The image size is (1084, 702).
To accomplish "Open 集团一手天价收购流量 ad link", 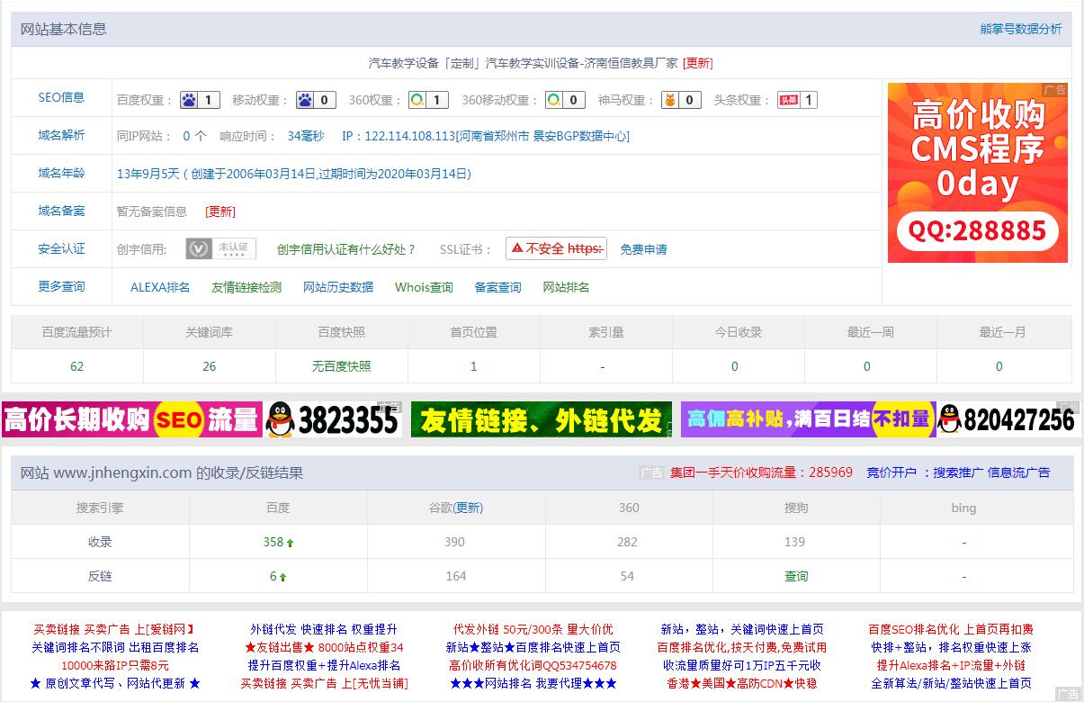I will 761,472.
